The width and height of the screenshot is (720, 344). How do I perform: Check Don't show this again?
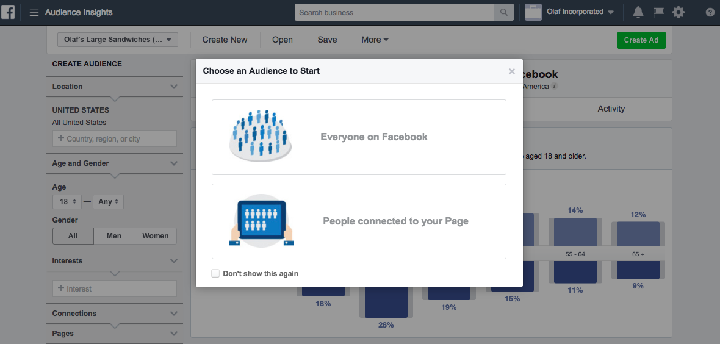215,274
